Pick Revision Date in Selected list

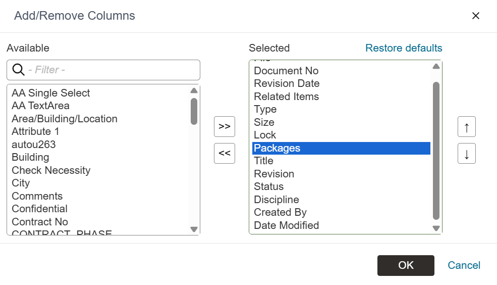point(287,83)
